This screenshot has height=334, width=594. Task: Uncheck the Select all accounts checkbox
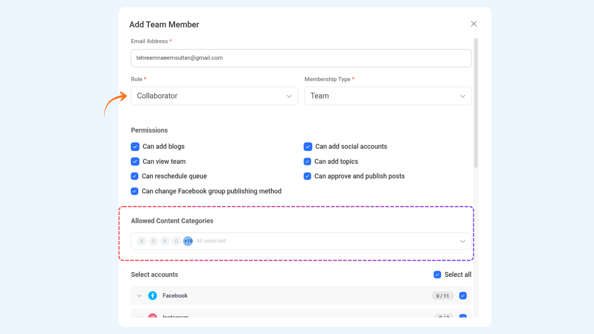pyautogui.click(x=437, y=275)
